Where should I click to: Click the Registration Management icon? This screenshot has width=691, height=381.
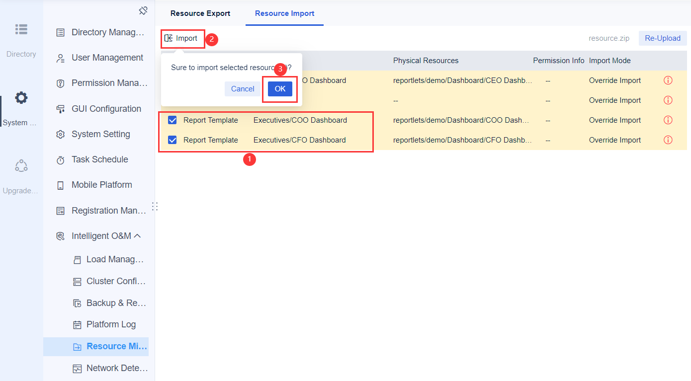pyautogui.click(x=61, y=211)
